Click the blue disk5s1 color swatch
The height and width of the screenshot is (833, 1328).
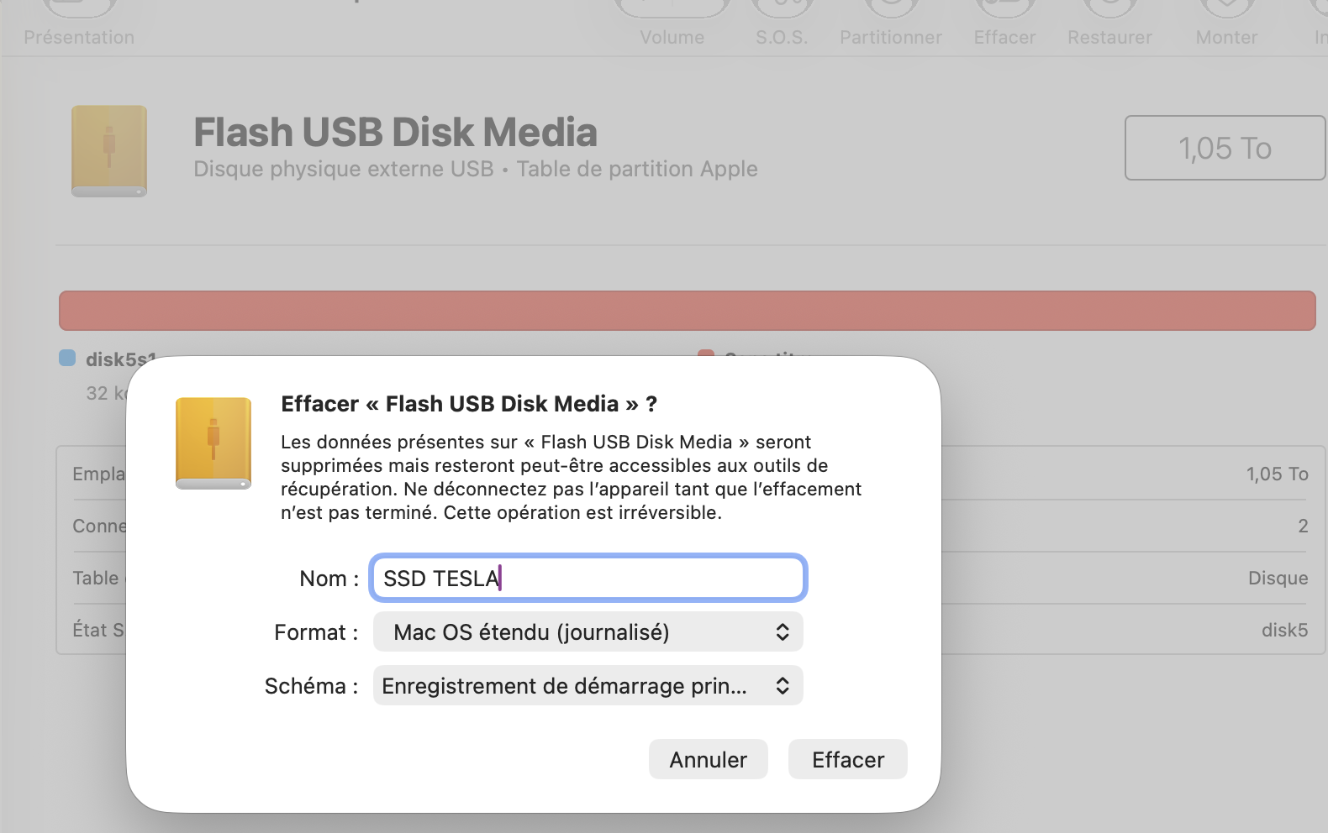67,358
